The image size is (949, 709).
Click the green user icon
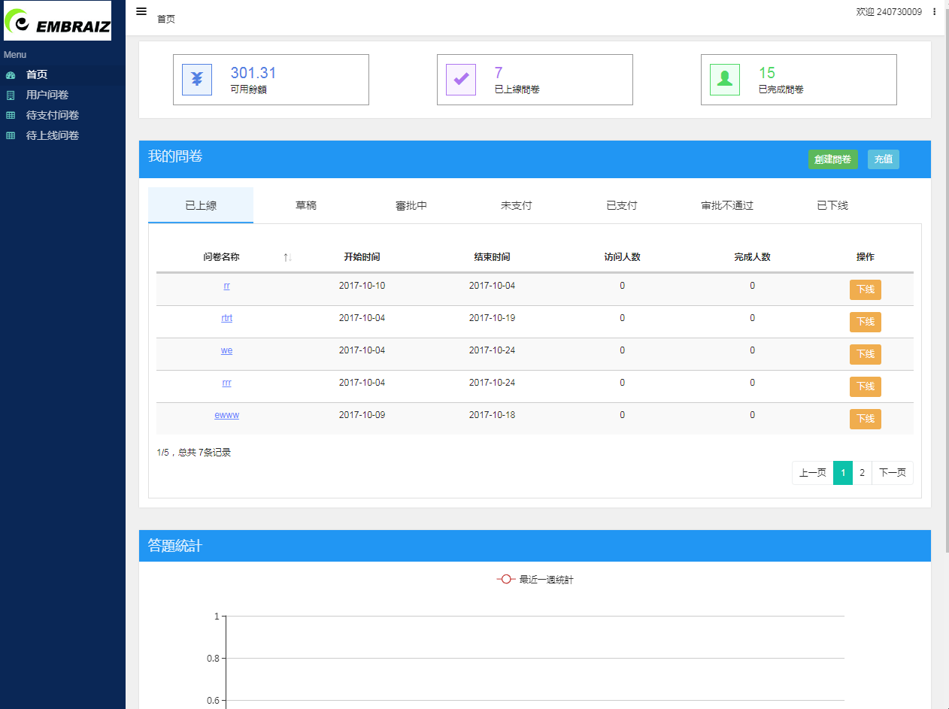(725, 80)
